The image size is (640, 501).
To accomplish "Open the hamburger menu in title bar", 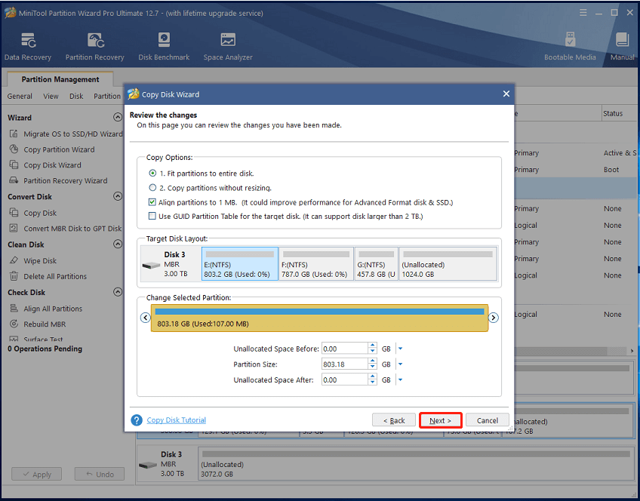I will tap(583, 13).
